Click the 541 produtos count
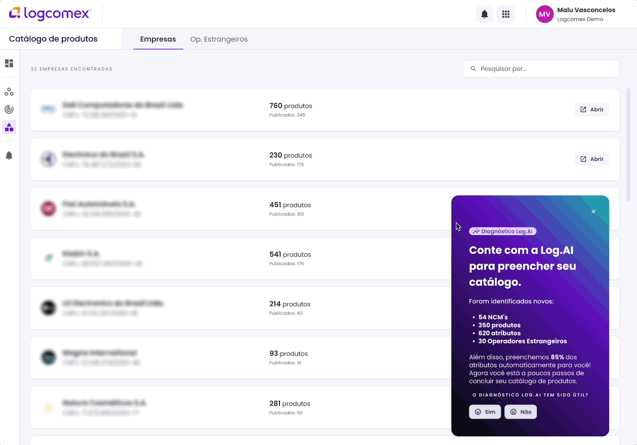The width and height of the screenshot is (637, 445). coord(290,254)
